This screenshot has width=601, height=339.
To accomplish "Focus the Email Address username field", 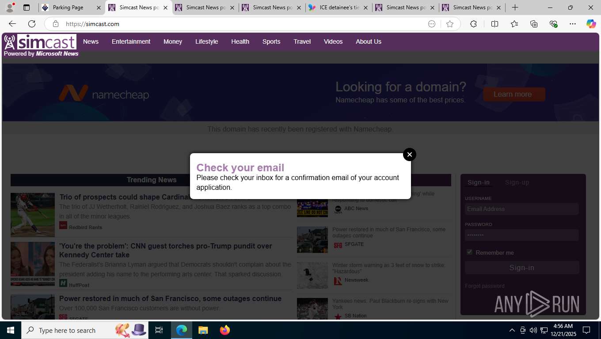I will tap(522, 209).
